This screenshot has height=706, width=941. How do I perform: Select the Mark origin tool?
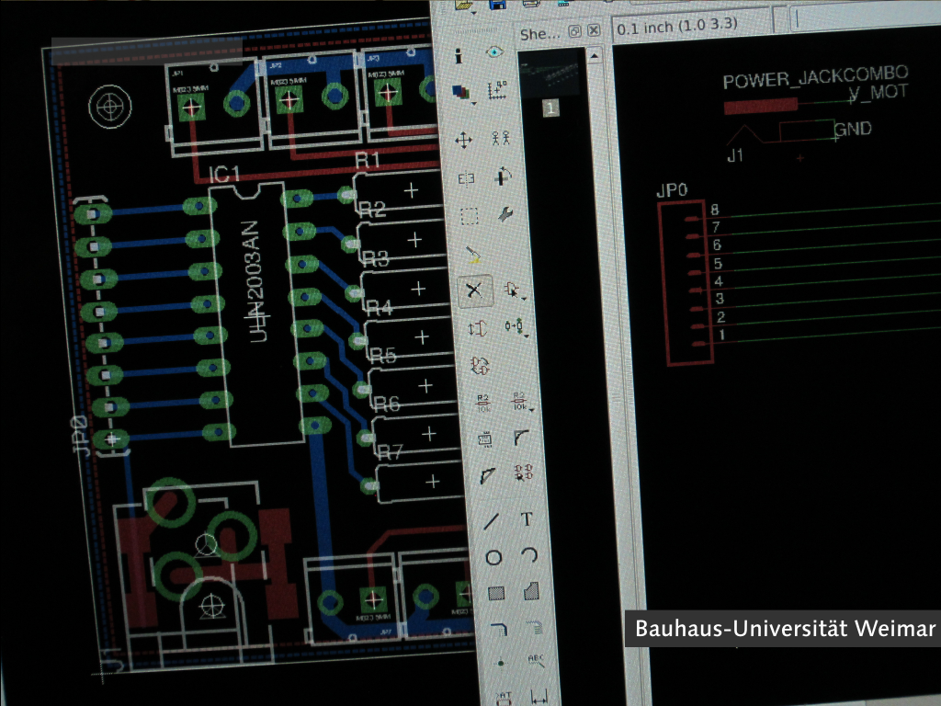pos(497,90)
